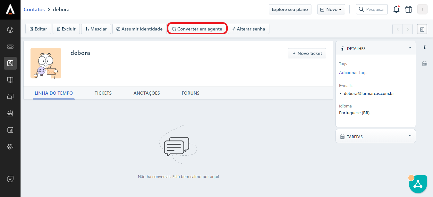This screenshot has width=433, height=197.
Task: Open the Solutions book icon in sidebar
Action: point(10,80)
